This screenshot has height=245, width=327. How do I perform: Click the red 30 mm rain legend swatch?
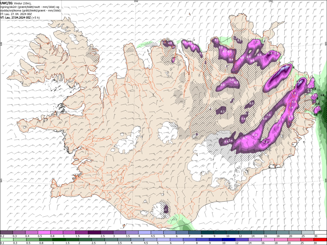point(320,240)
